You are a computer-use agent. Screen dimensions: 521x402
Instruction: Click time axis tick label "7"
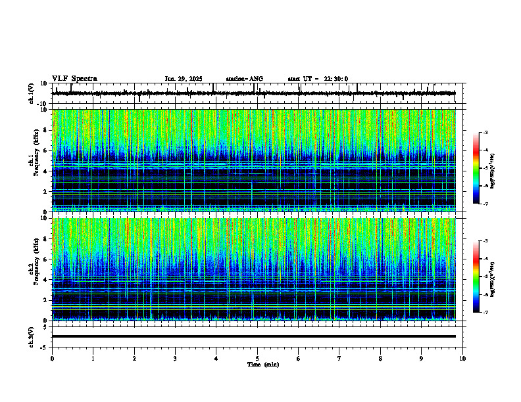[339, 359]
